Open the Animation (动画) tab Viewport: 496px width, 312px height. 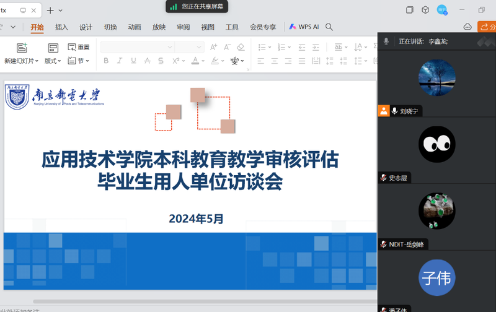coord(135,27)
